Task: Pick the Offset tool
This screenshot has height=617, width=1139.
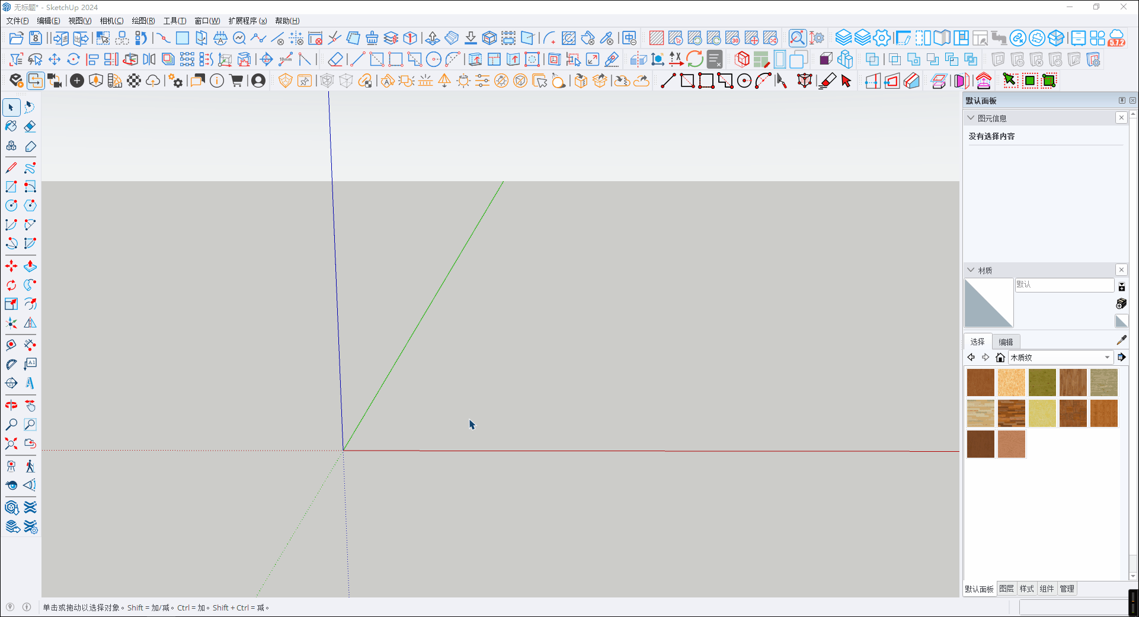Action: click(30, 304)
